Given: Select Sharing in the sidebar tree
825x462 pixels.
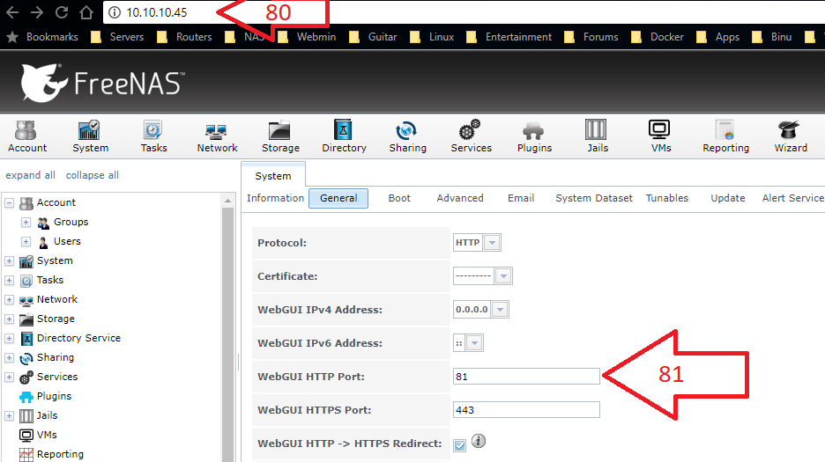Looking at the screenshot, I should [x=56, y=357].
